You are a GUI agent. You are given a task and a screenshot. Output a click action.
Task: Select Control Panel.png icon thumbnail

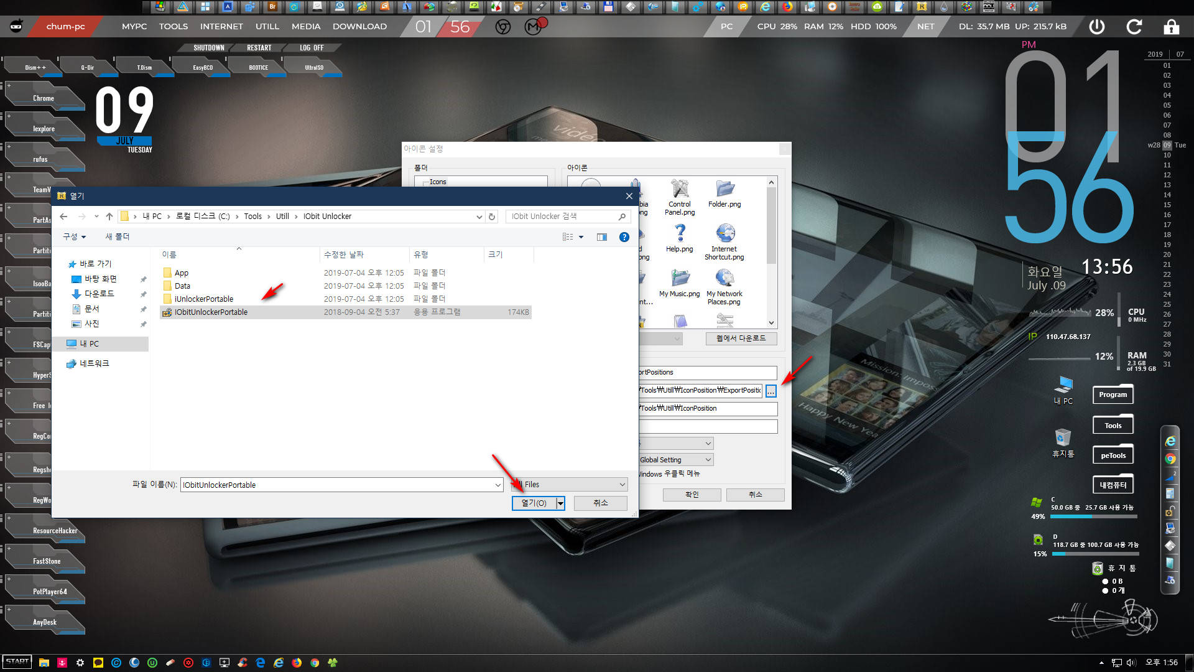tap(680, 197)
